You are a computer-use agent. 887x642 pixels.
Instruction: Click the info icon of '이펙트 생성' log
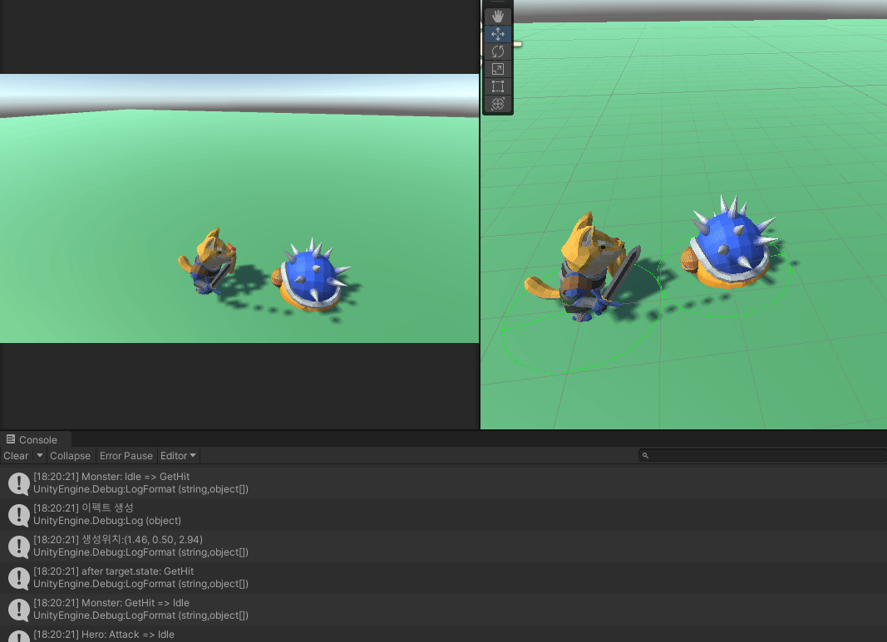coord(18,515)
